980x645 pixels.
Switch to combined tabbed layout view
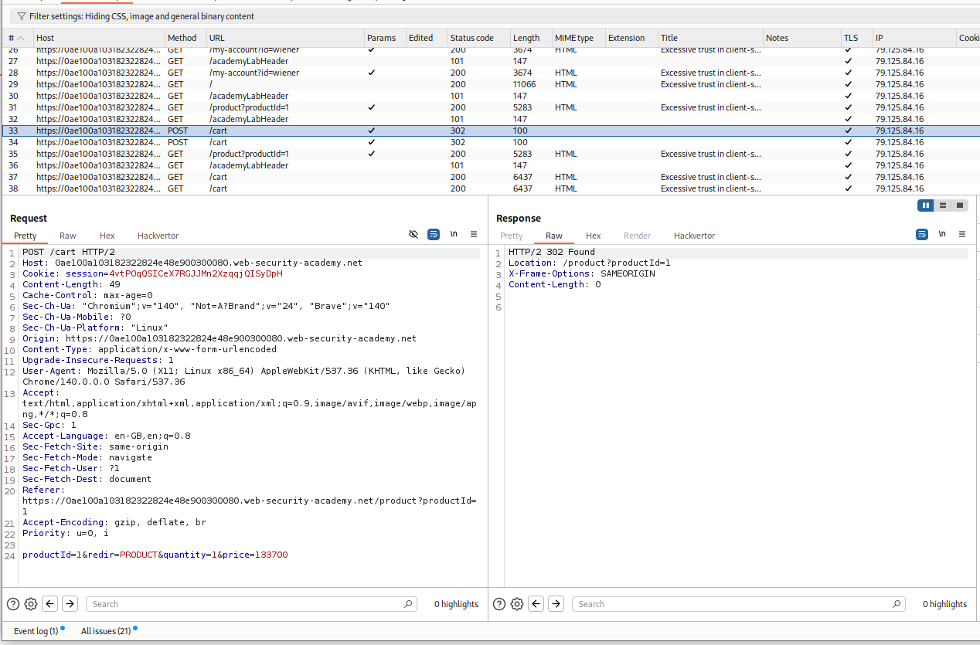(x=960, y=205)
